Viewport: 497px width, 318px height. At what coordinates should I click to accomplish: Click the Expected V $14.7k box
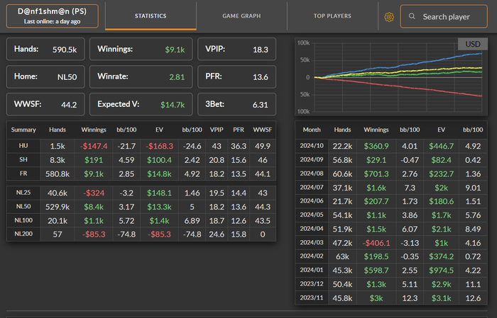[141, 104]
